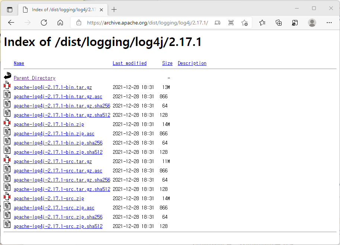The height and width of the screenshot is (245, 340).
Task: View site information lock icon
Action: 79,23
